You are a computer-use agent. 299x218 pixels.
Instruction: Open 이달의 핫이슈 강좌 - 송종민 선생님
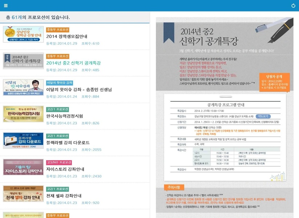79,89
